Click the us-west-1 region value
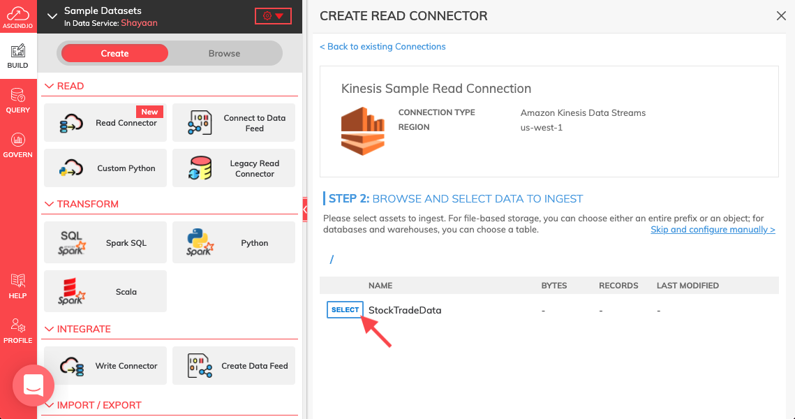Screen dimensions: 795x419 [x=542, y=127]
